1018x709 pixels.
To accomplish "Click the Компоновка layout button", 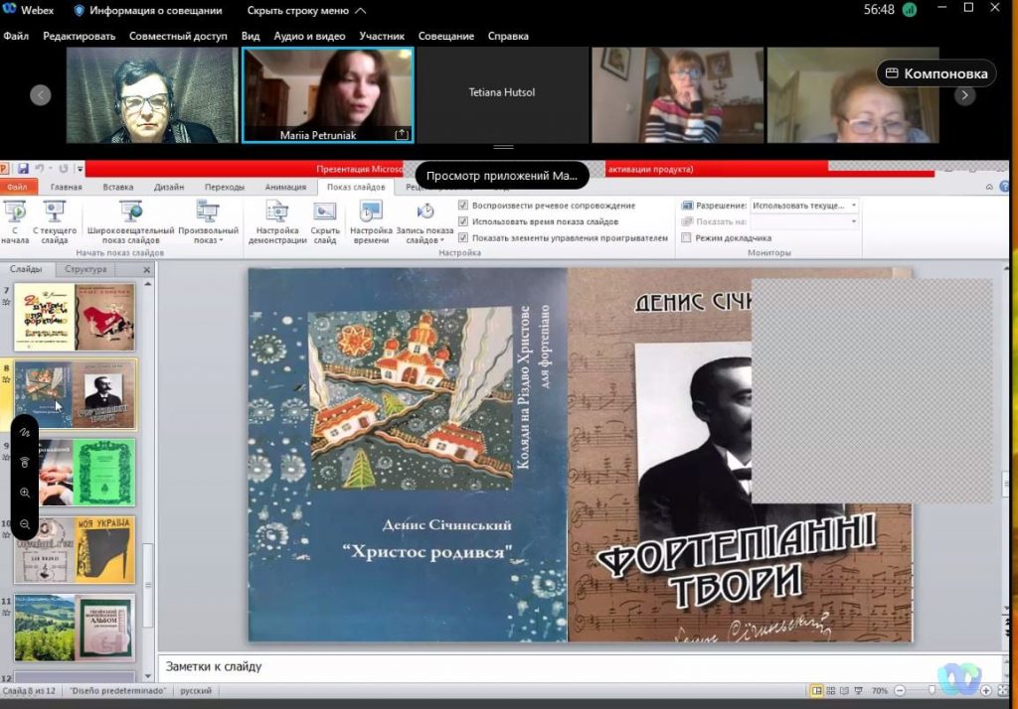I will [x=936, y=73].
